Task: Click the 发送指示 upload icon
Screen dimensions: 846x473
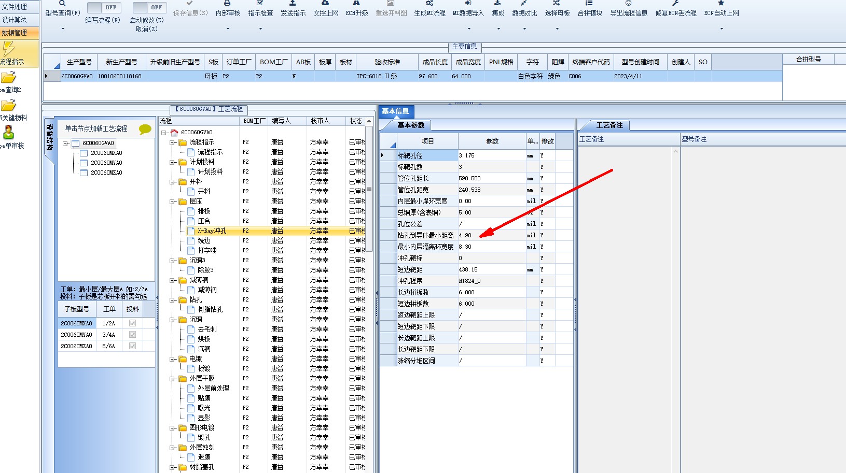Action: 293,3
